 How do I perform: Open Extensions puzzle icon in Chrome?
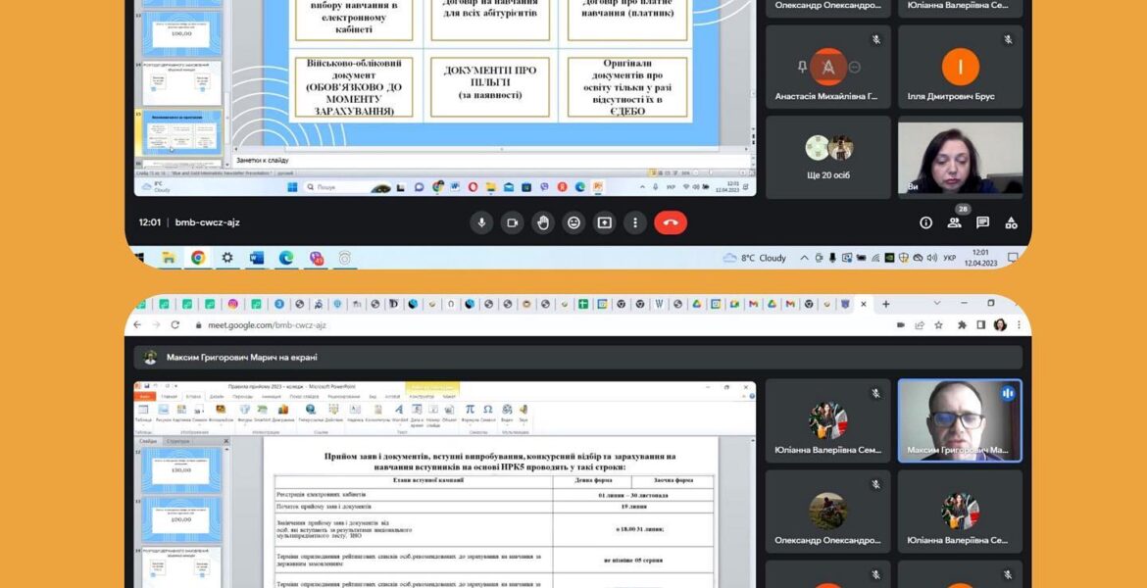tap(962, 324)
